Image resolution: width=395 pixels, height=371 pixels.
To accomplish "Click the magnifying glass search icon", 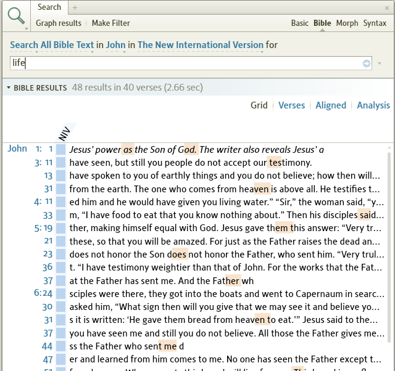I will (16, 15).
